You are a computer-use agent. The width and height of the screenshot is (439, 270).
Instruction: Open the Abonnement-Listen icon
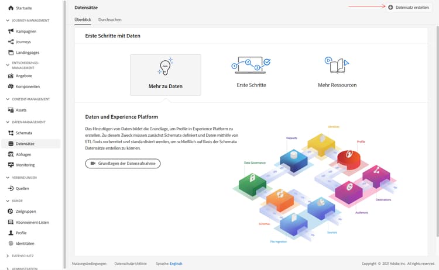click(x=11, y=222)
